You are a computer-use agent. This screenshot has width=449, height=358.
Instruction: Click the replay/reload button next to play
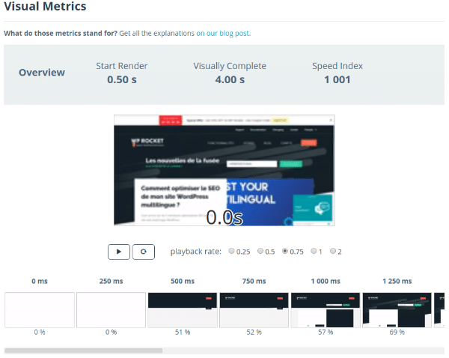(144, 252)
